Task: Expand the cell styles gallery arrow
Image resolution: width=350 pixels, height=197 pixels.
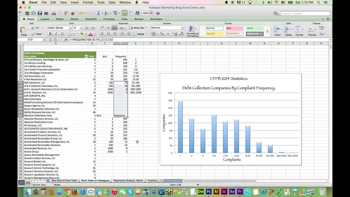Action: coord(267,31)
